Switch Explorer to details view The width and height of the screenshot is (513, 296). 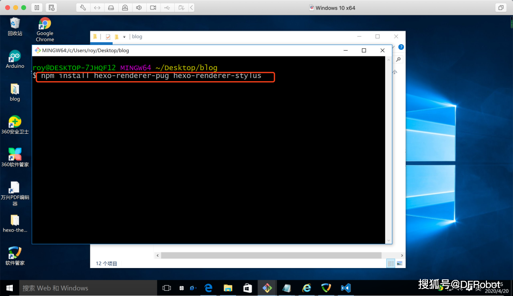pyautogui.click(x=390, y=263)
